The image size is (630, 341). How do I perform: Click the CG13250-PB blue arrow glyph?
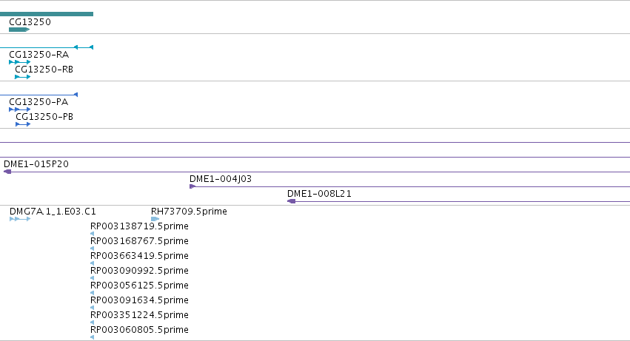click(x=23, y=124)
